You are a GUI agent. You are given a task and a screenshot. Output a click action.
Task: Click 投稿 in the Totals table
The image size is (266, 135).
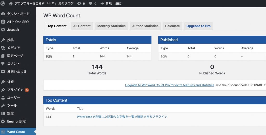[49, 56]
